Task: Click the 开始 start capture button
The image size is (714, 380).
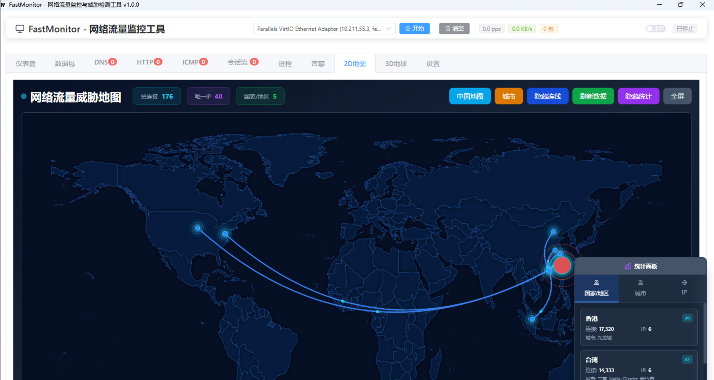Action: (x=414, y=29)
